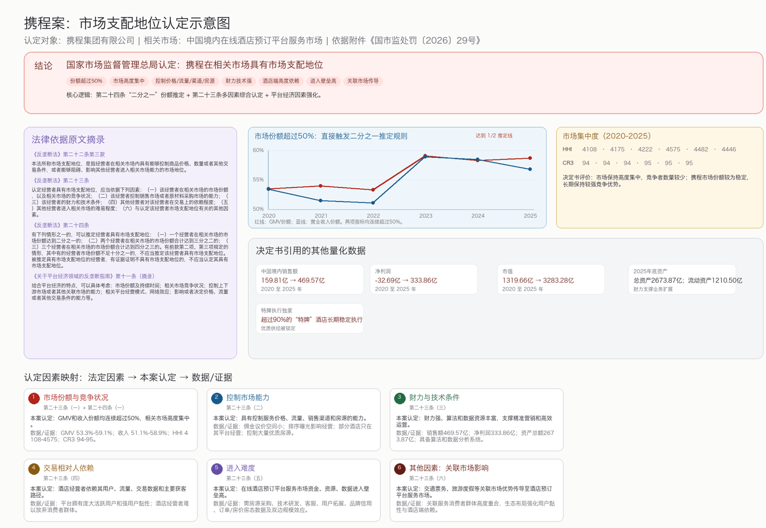Click the blue revenue data point for 2022

coord(373,202)
